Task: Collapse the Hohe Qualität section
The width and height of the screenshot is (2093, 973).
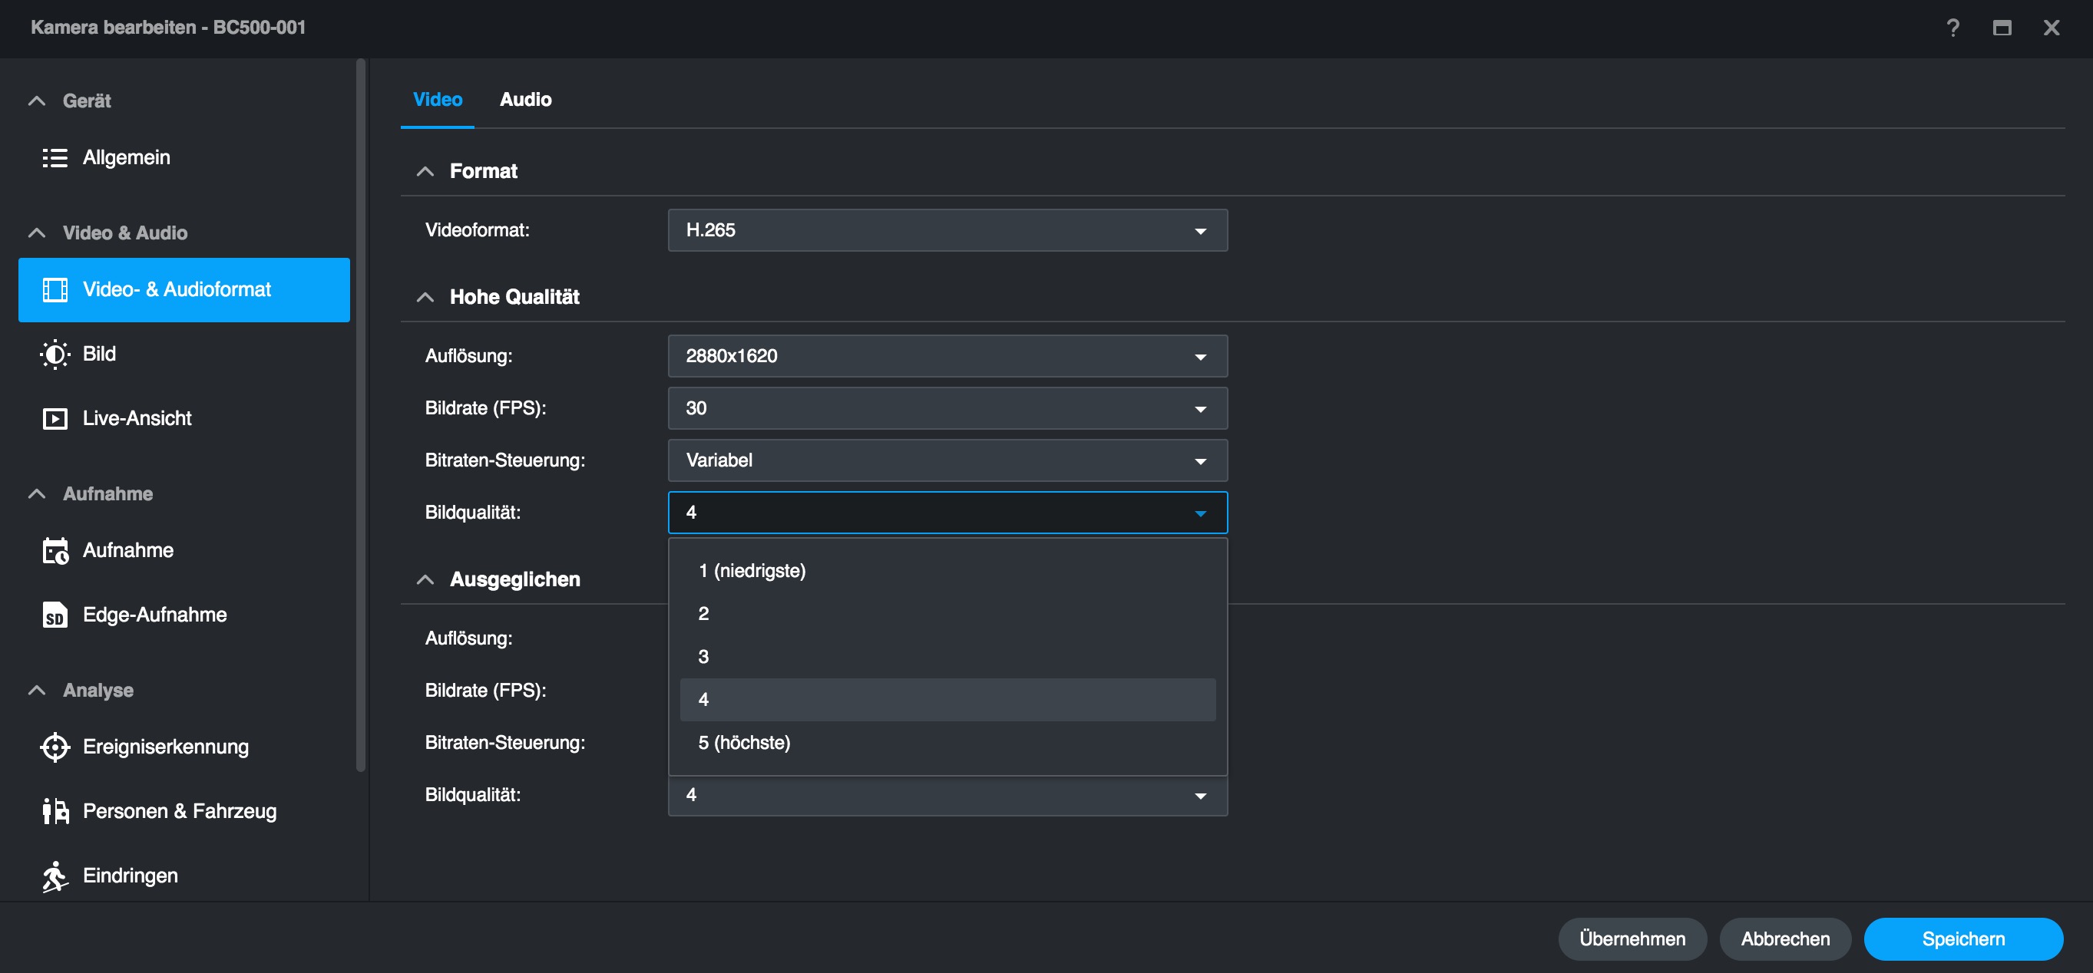Action: click(x=425, y=297)
